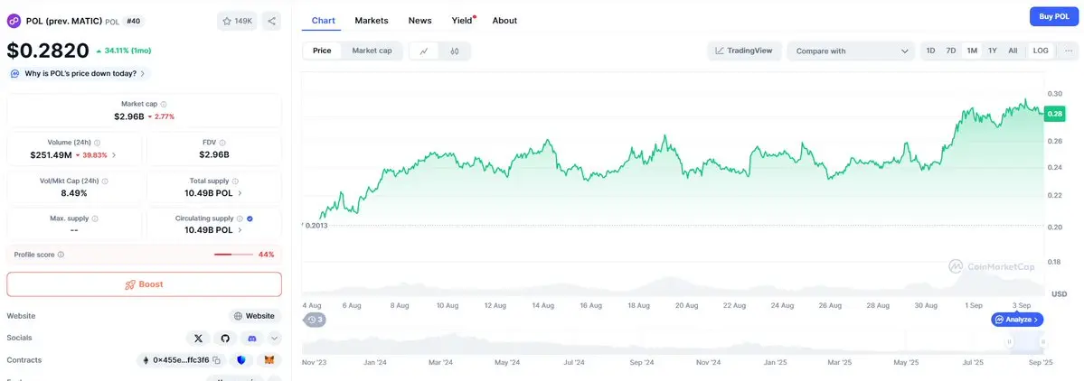Click the $0.2820 price text
Screen dimensions: 1084x381
pyautogui.click(x=49, y=51)
